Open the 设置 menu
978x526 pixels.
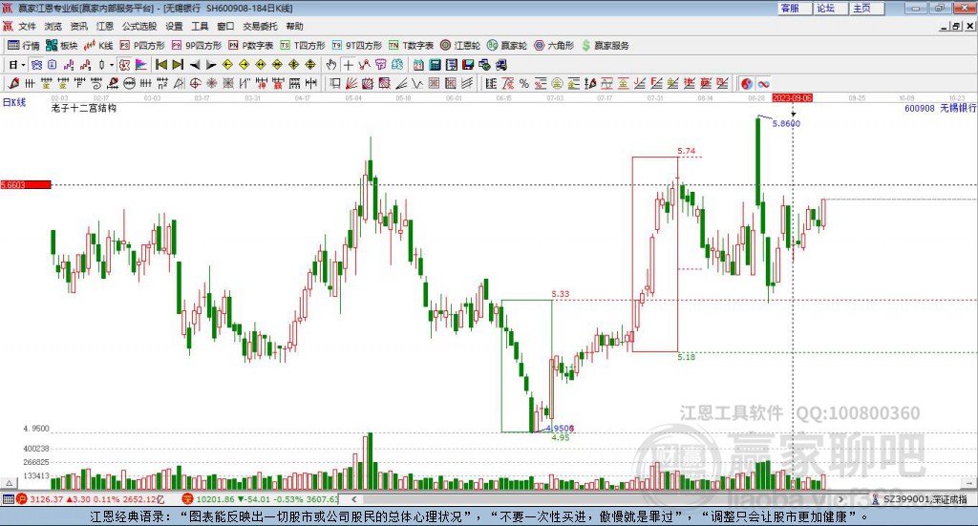[174, 26]
